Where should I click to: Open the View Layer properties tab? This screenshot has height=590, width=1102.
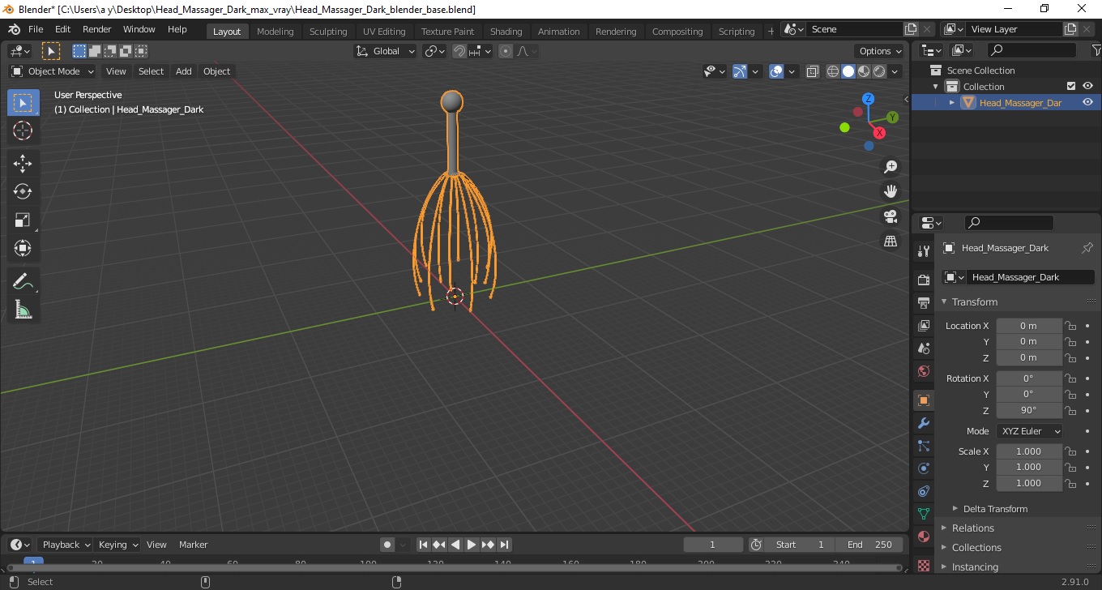pos(923,325)
